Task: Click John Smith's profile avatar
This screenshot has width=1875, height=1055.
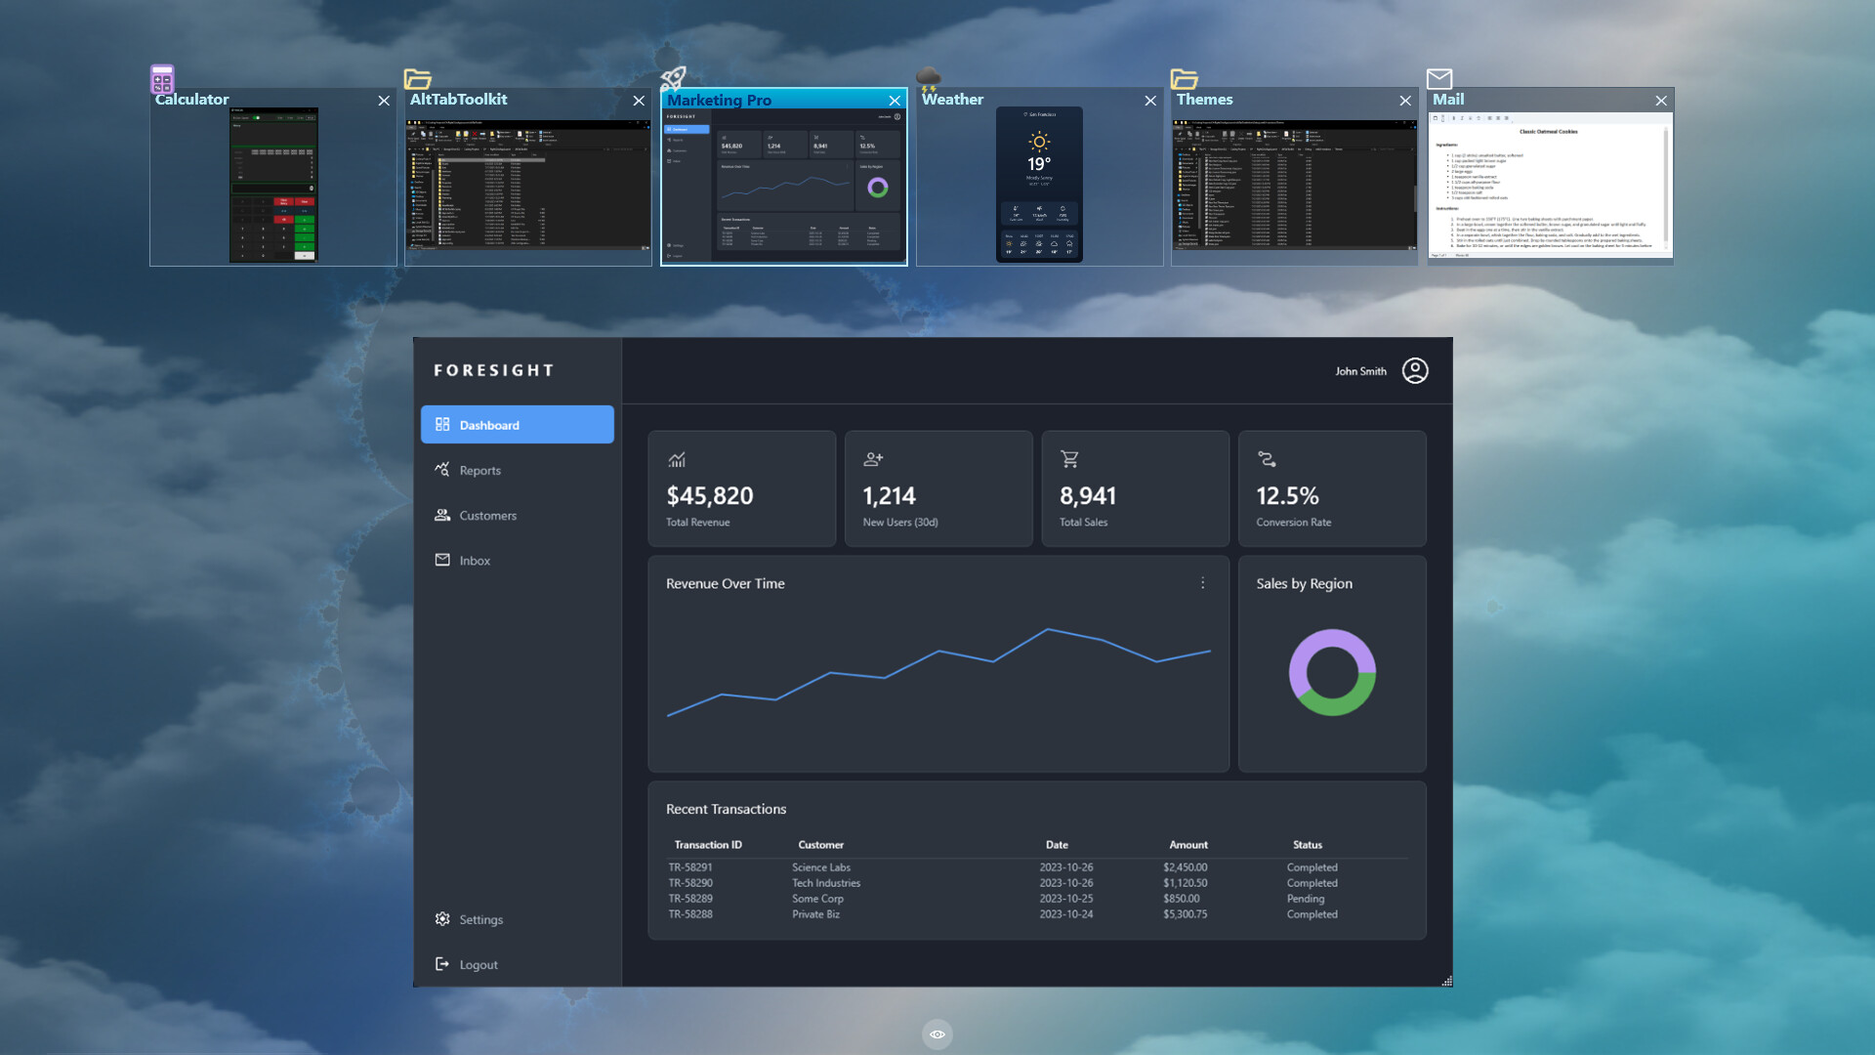Action: (1414, 371)
